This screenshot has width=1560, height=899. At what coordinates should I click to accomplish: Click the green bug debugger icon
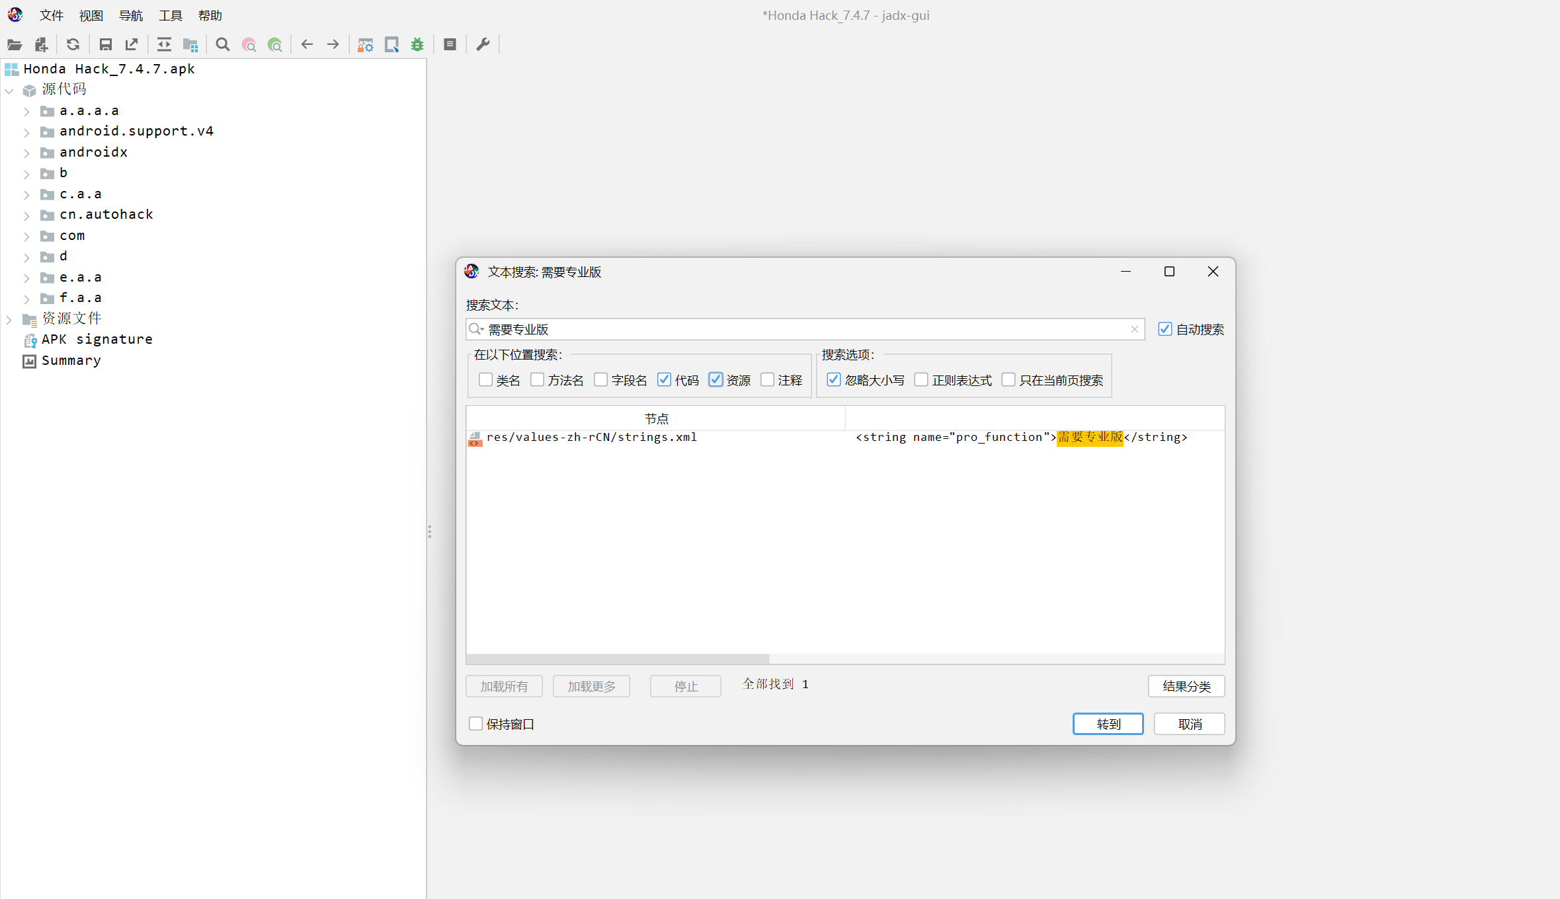[x=417, y=45]
